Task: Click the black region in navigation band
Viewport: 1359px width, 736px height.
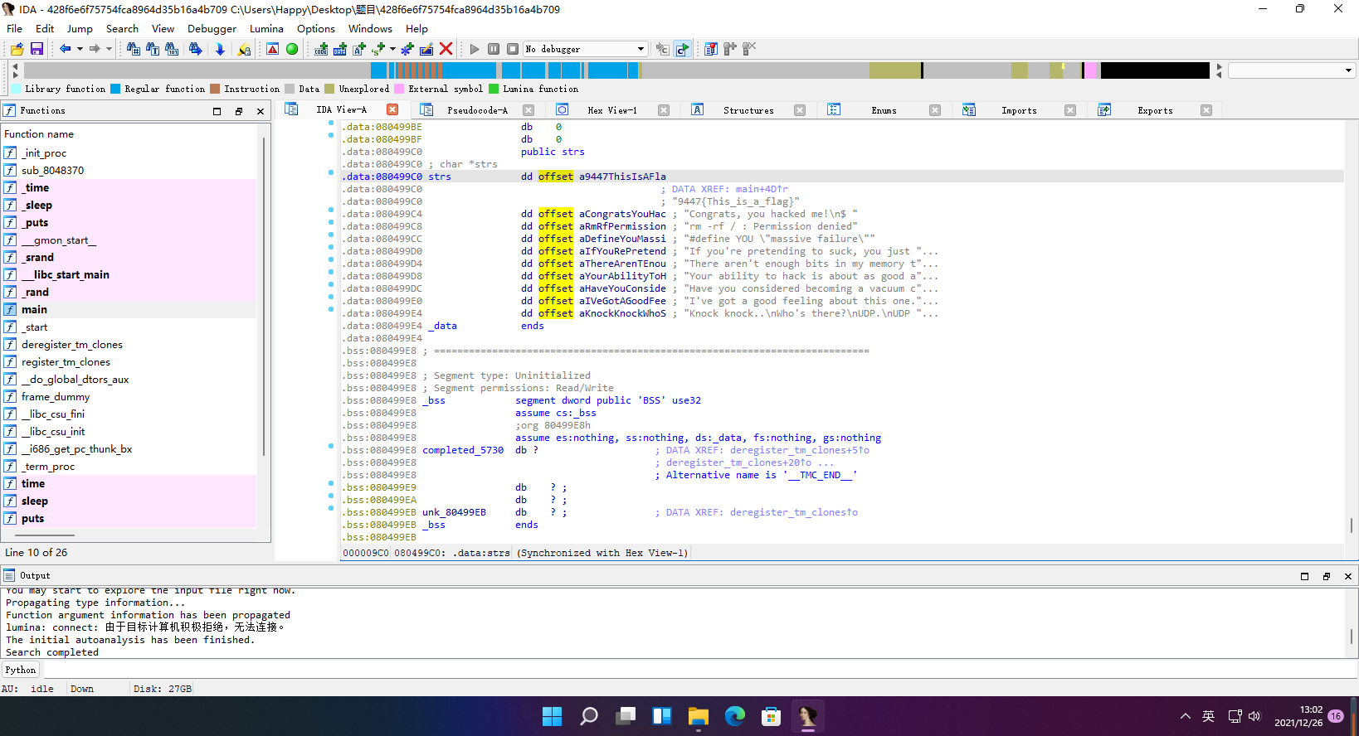Action: (1154, 71)
